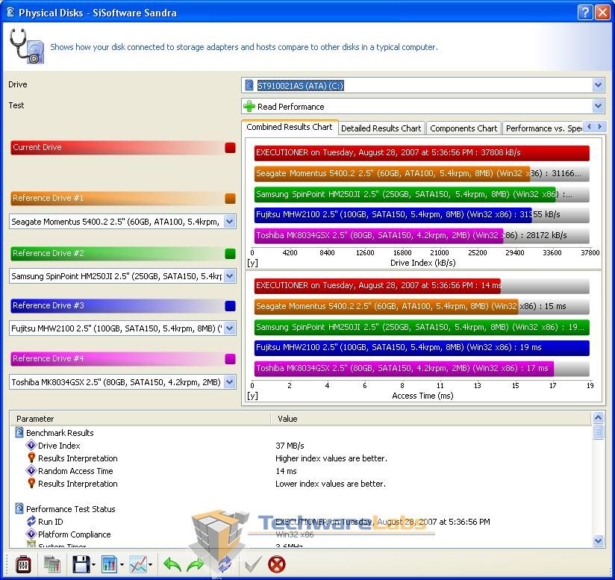The height and width of the screenshot is (580, 615).
Task: Click the floppy disk Save icon
Action: [81, 564]
